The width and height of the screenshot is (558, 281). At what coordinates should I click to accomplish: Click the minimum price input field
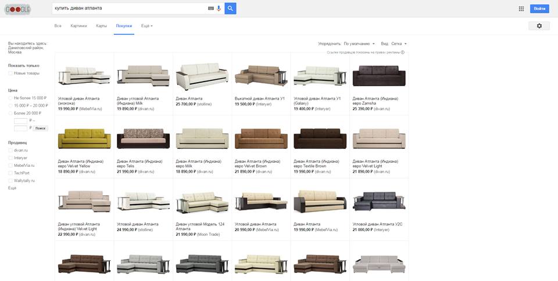(x=21, y=121)
